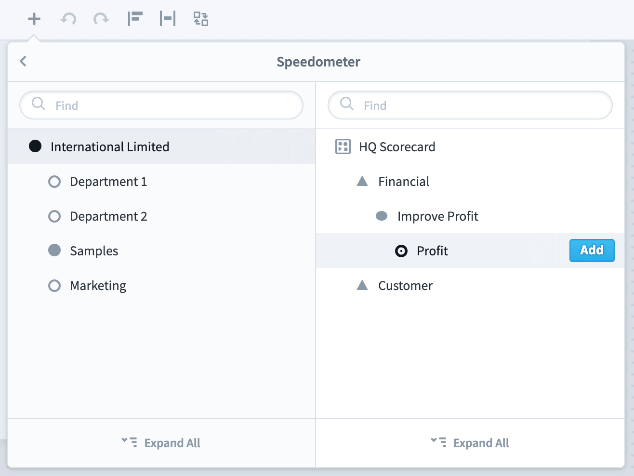This screenshot has width=634, height=476.
Task: Select the International Limited row
Action: (161, 146)
